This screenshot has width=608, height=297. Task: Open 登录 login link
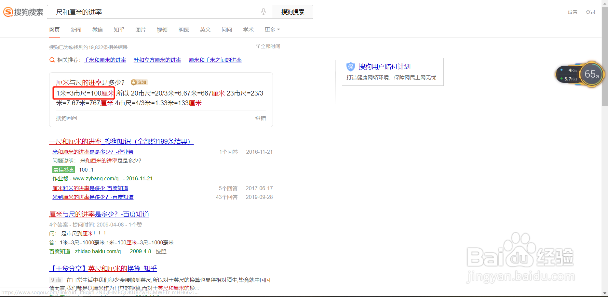tap(590, 12)
